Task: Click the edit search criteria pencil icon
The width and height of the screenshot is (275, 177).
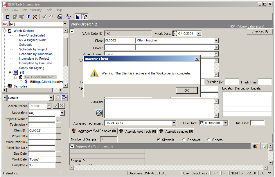Action: [x=64, y=98]
